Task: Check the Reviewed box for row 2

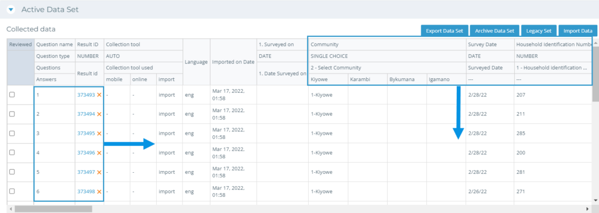Action: click(12, 114)
